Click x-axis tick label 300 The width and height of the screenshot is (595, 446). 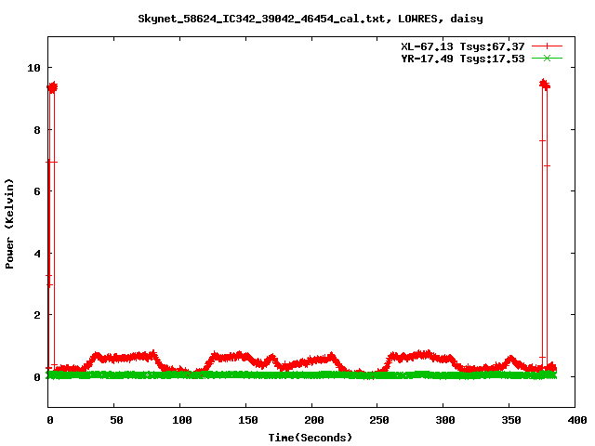[x=445, y=420]
